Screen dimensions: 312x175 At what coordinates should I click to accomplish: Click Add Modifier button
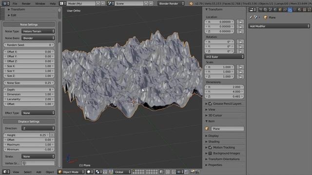point(279,26)
